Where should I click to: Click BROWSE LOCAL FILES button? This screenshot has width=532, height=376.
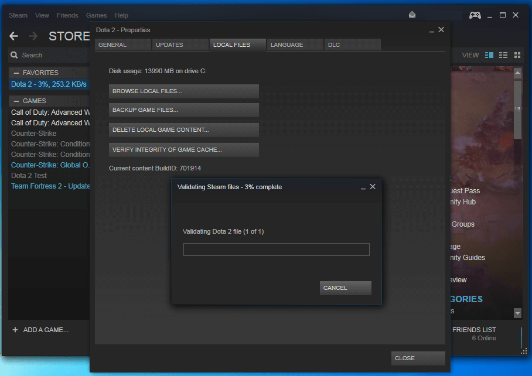pyautogui.click(x=184, y=91)
